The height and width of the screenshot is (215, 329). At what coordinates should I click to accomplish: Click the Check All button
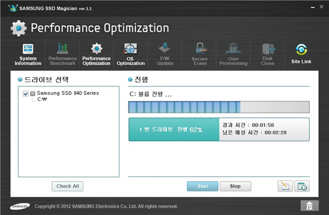67,186
